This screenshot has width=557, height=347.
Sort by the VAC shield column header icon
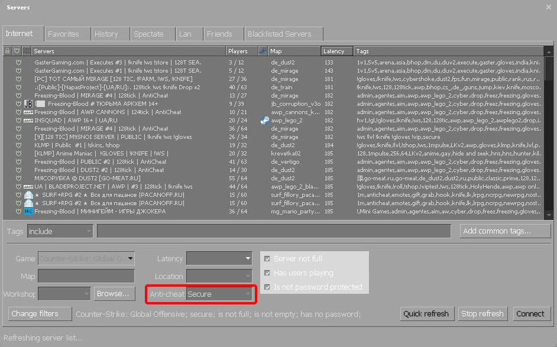click(17, 51)
